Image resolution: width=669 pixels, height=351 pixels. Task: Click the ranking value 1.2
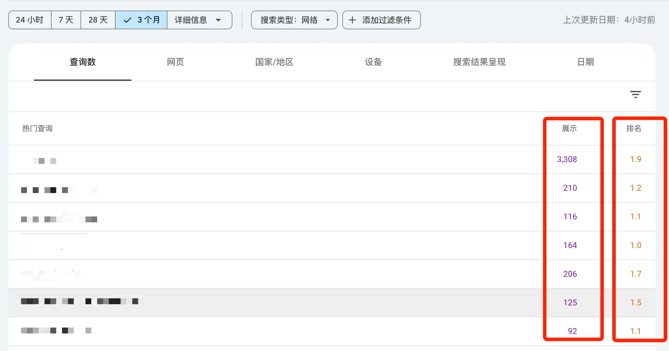pyautogui.click(x=636, y=188)
